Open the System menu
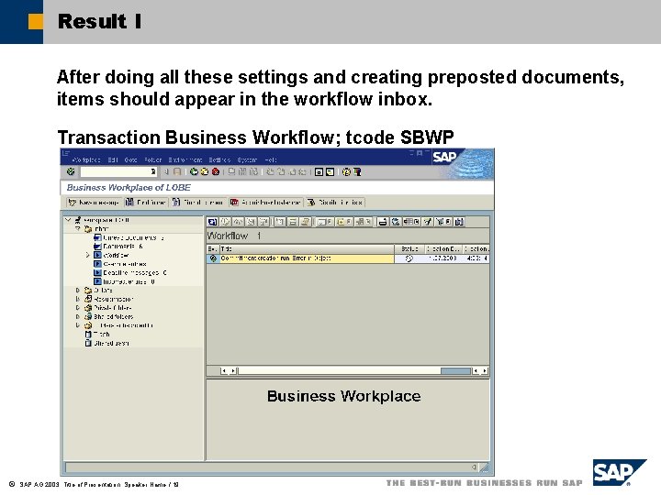 [247, 159]
